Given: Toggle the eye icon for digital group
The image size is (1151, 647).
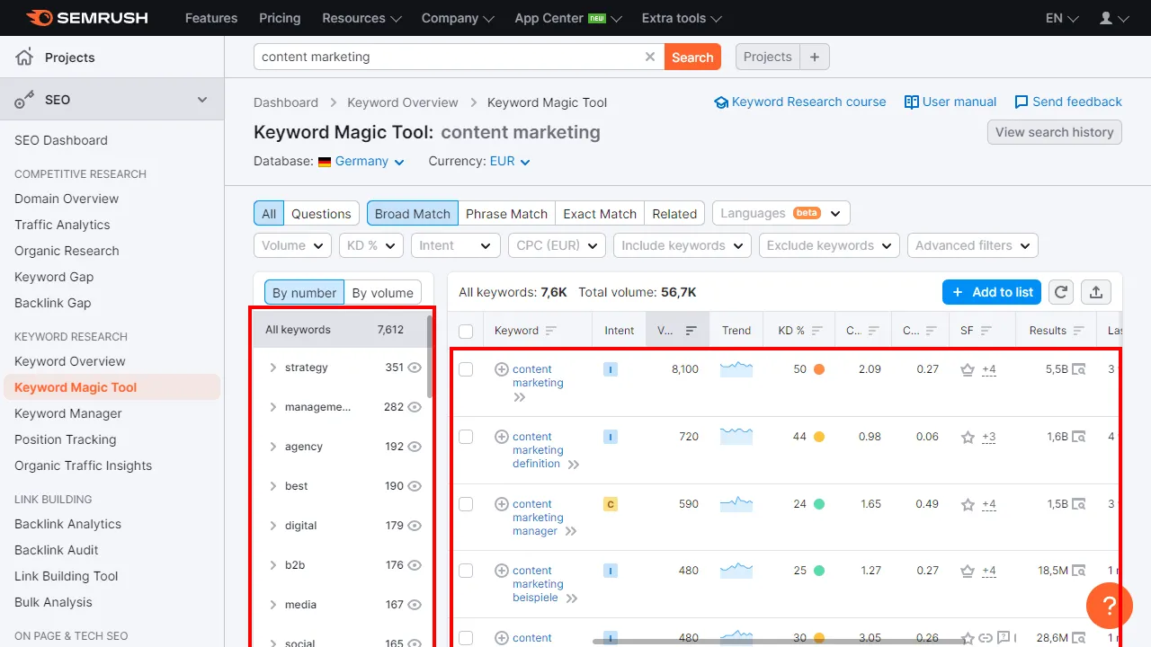Looking at the screenshot, I should (x=415, y=526).
